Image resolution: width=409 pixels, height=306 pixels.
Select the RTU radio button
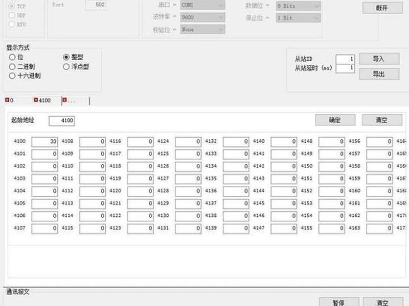(12, 24)
